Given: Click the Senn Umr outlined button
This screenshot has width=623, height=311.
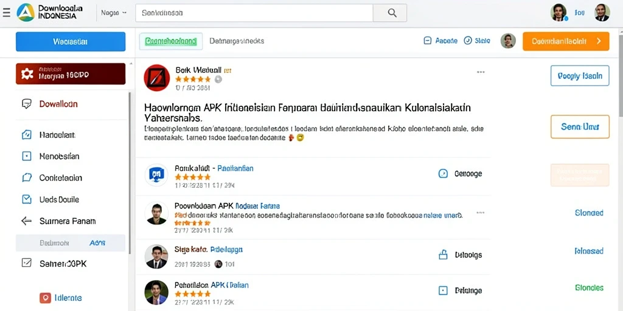Looking at the screenshot, I should pyautogui.click(x=580, y=127).
